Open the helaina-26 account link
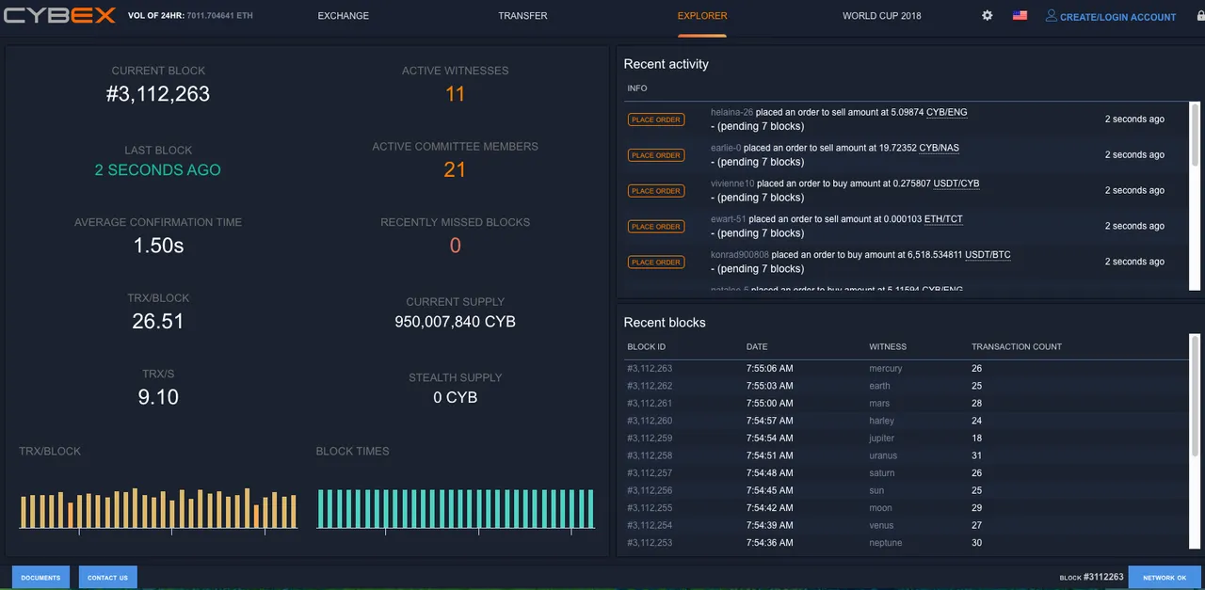Image resolution: width=1205 pixels, height=590 pixels. pyautogui.click(x=732, y=112)
